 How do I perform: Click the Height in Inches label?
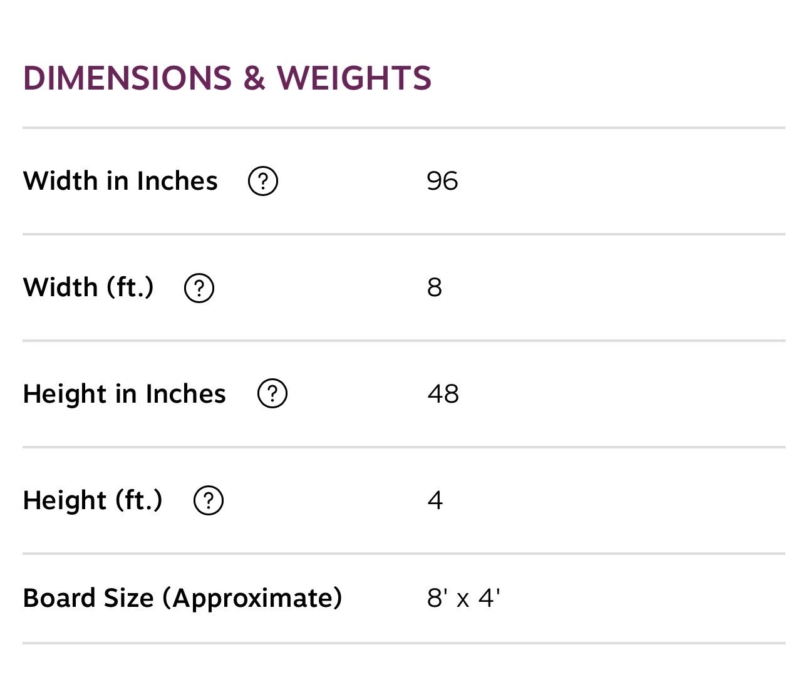click(x=124, y=394)
